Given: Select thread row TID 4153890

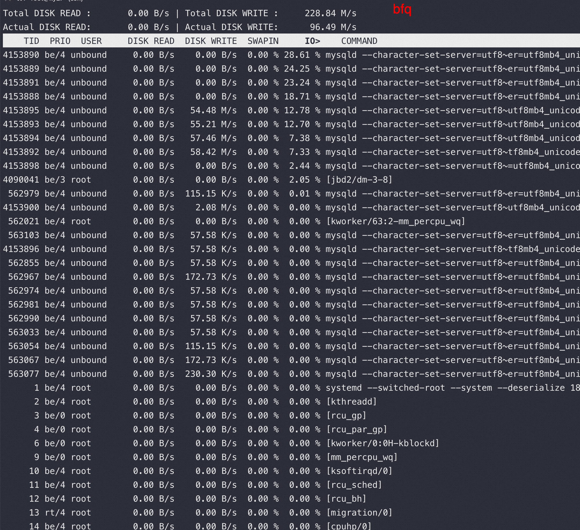Looking at the screenshot, I should [291, 55].
